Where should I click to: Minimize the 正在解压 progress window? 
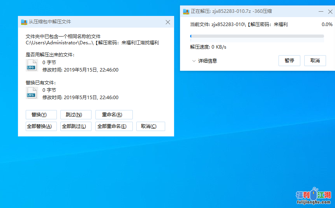(x=321, y=12)
